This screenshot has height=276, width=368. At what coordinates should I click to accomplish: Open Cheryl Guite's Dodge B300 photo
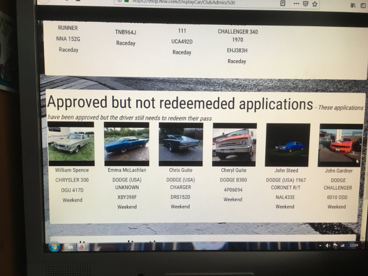[x=234, y=144]
